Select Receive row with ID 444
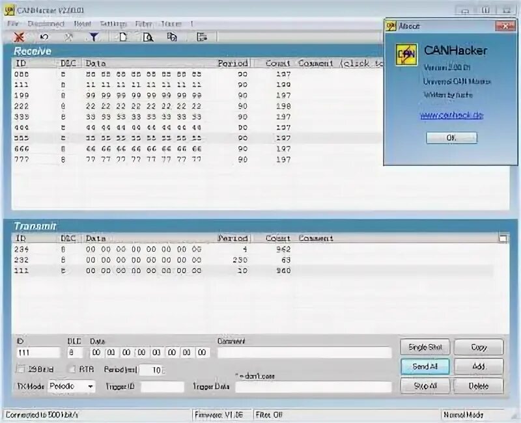 (x=197, y=128)
